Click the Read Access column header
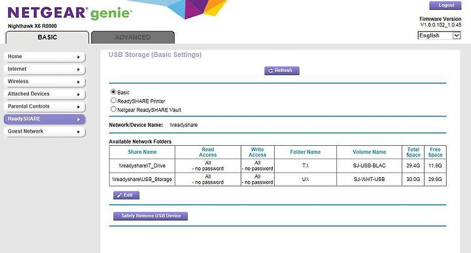Image resolution: width=471 pixels, height=253 pixels. 208,152
